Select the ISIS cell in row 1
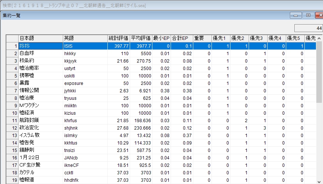 pyautogui.click(x=41, y=46)
